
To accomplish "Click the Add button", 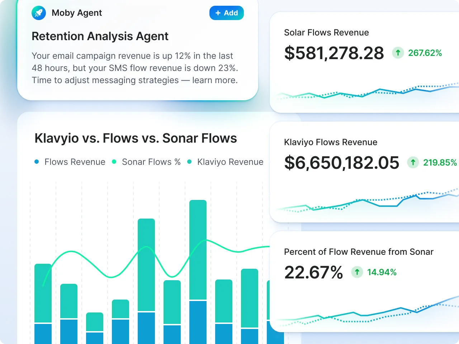I will (226, 13).
